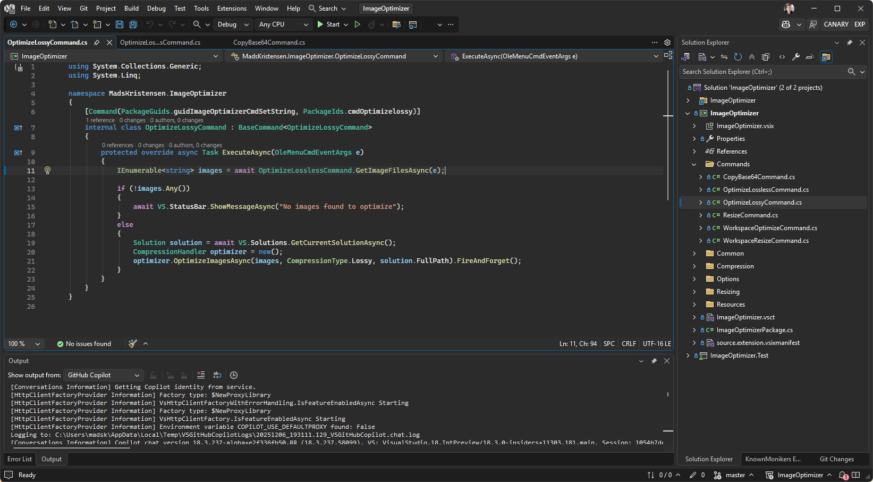The image size is (873, 482).
Task: Collapse all items in Solution Explorer
Action: pyautogui.click(x=752, y=57)
